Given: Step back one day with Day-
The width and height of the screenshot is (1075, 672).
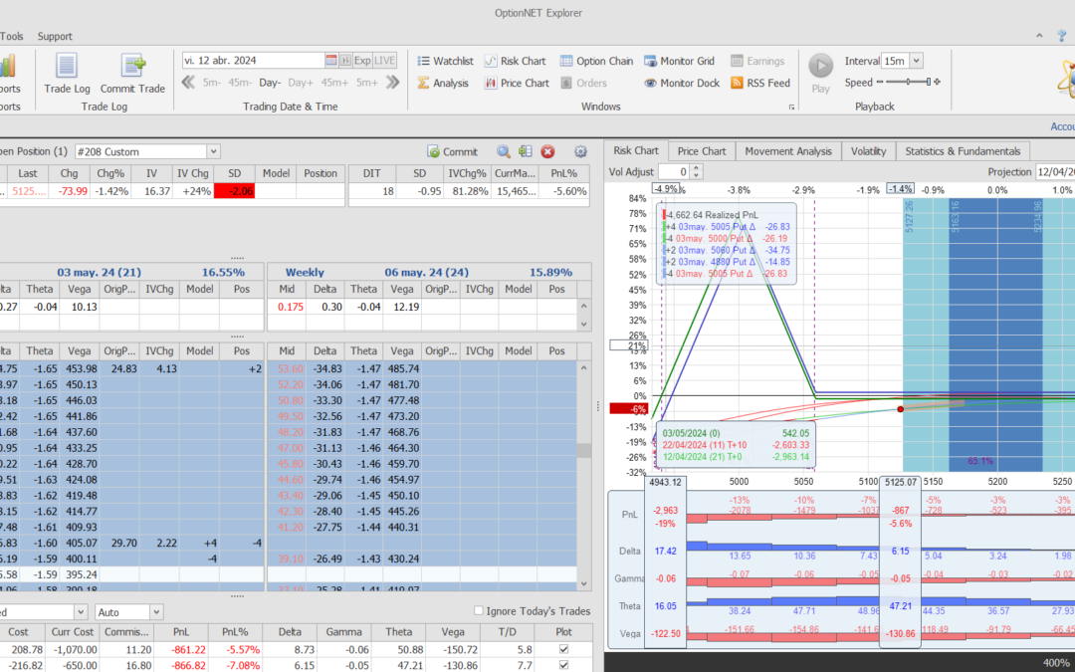Looking at the screenshot, I should (x=270, y=83).
